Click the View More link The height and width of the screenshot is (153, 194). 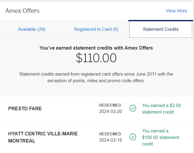pos(176,11)
